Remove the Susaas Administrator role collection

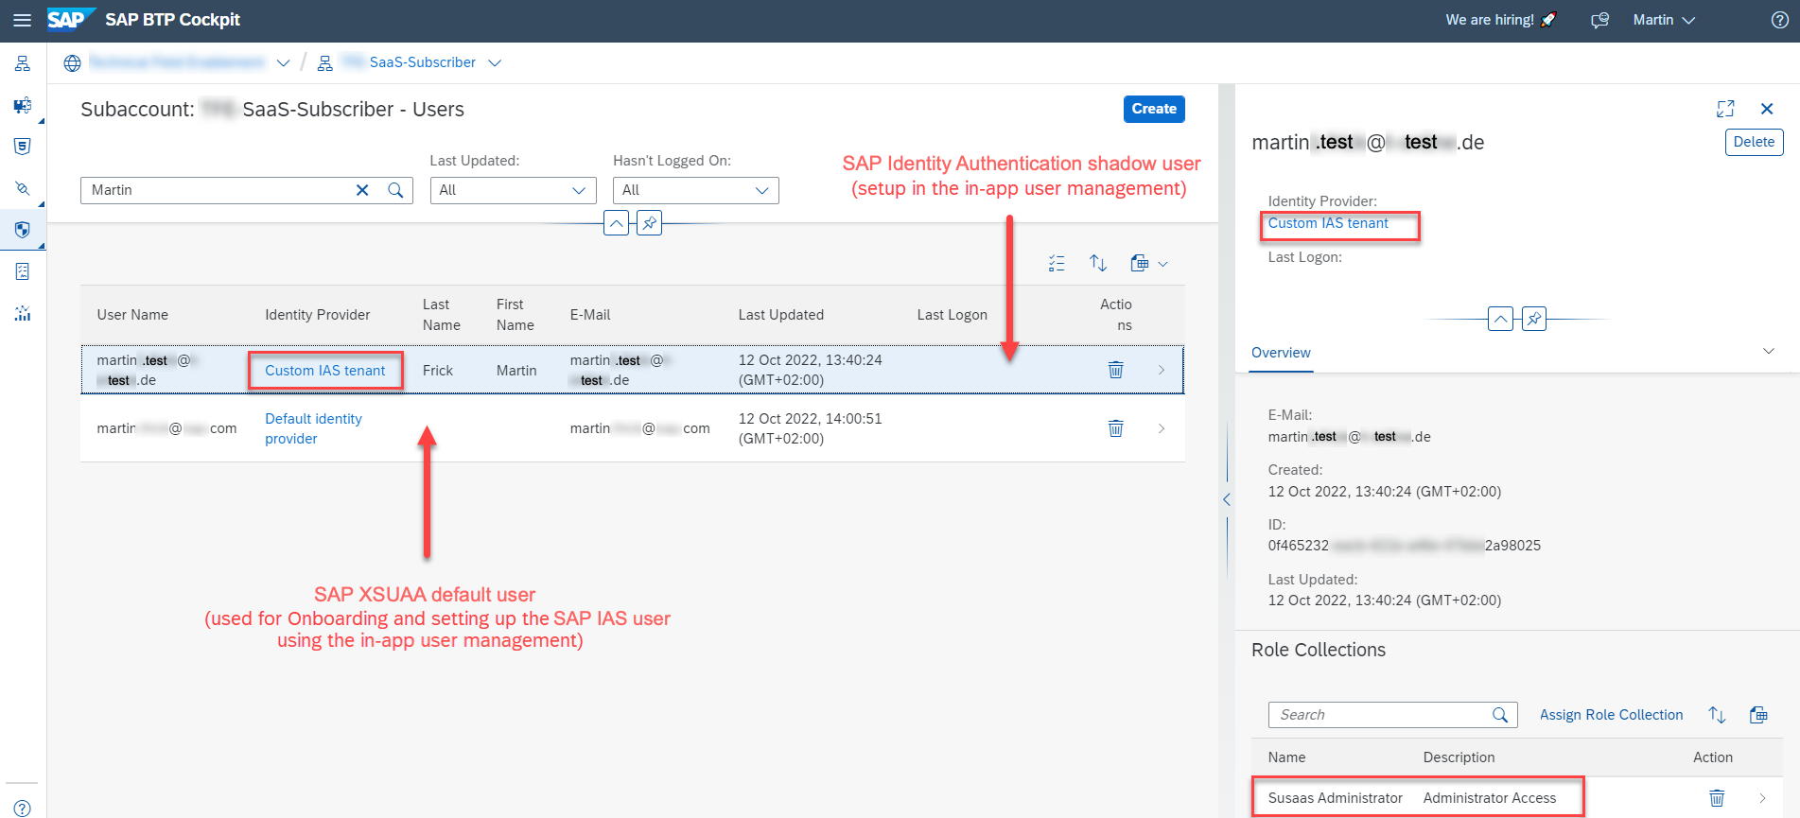pyautogui.click(x=1717, y=798)
